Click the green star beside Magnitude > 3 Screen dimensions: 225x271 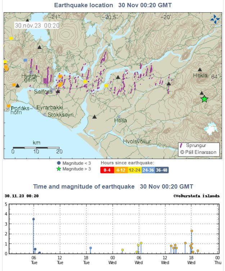[x=59, y=169]
